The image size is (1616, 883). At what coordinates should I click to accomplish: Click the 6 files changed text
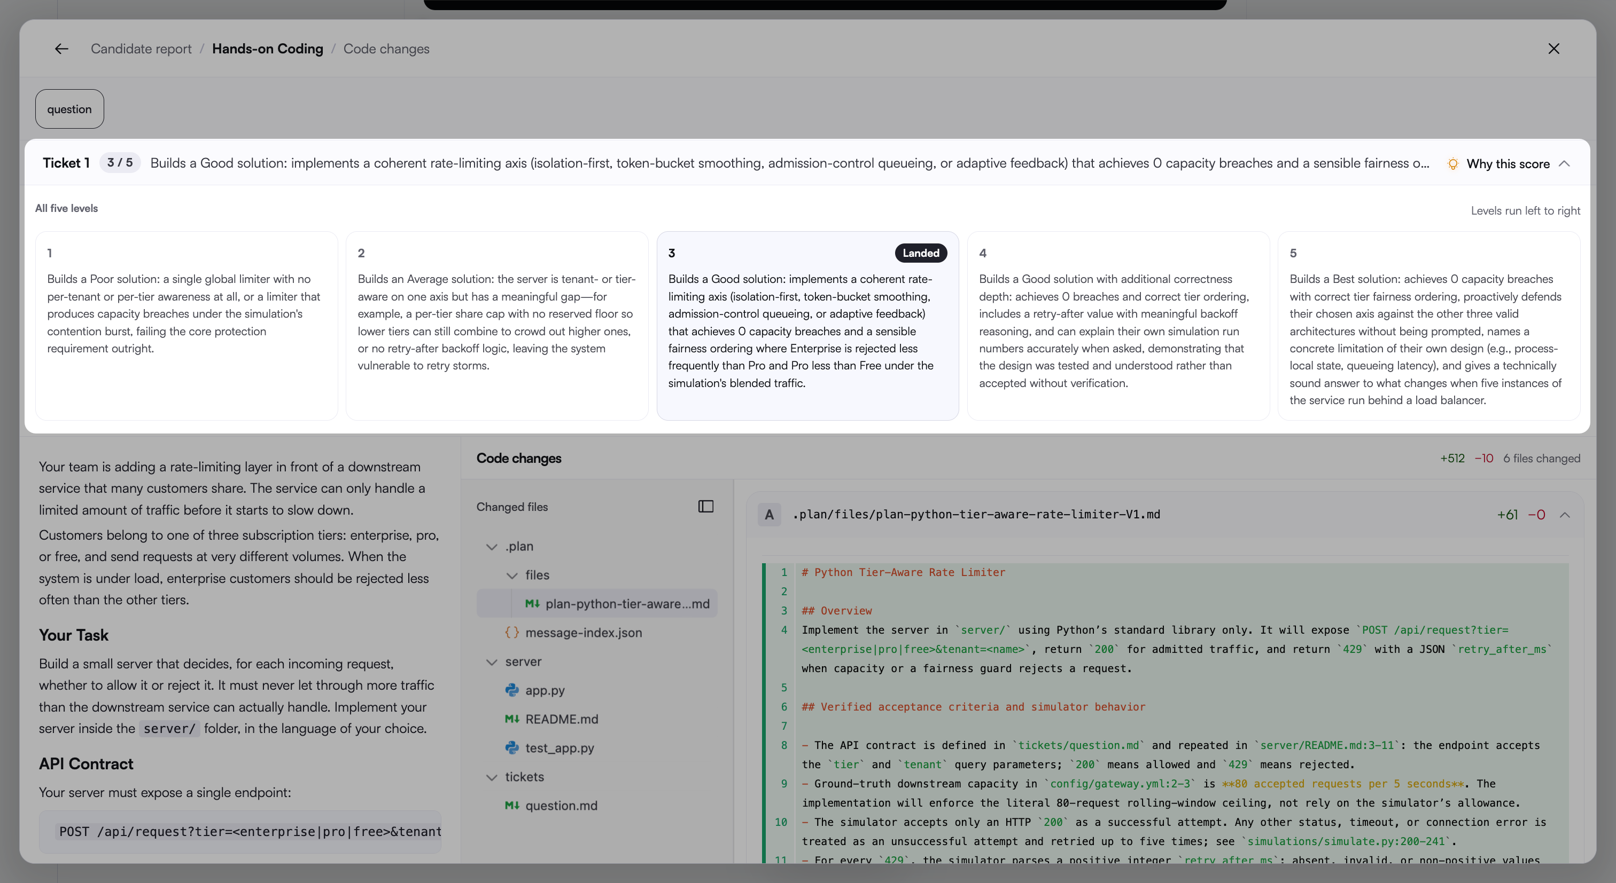[1541, 458]
